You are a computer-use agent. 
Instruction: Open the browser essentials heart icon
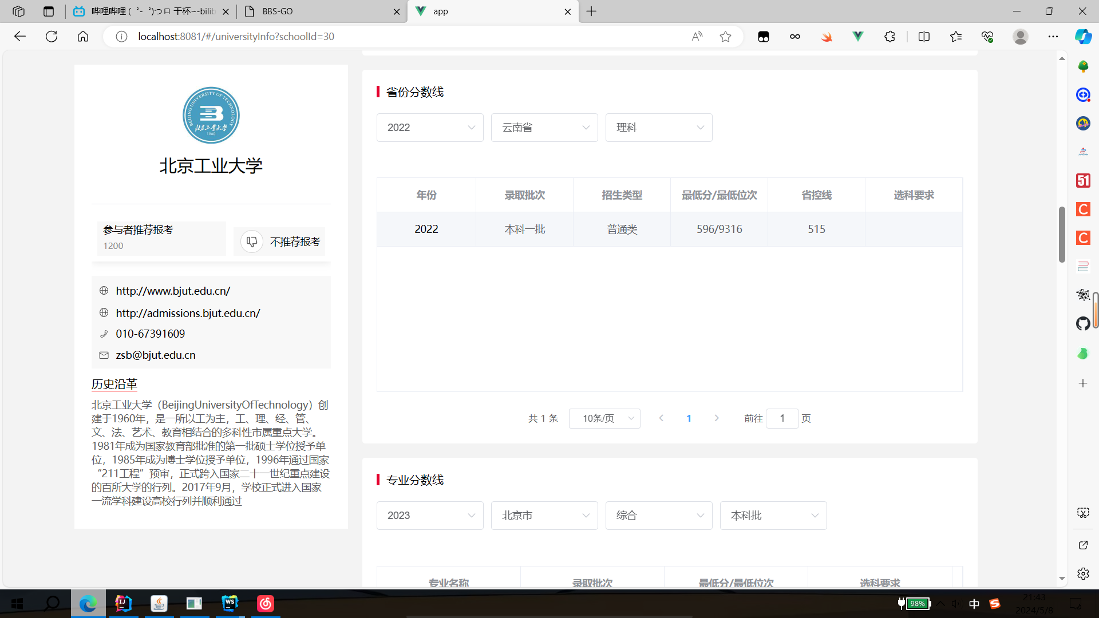987,37
